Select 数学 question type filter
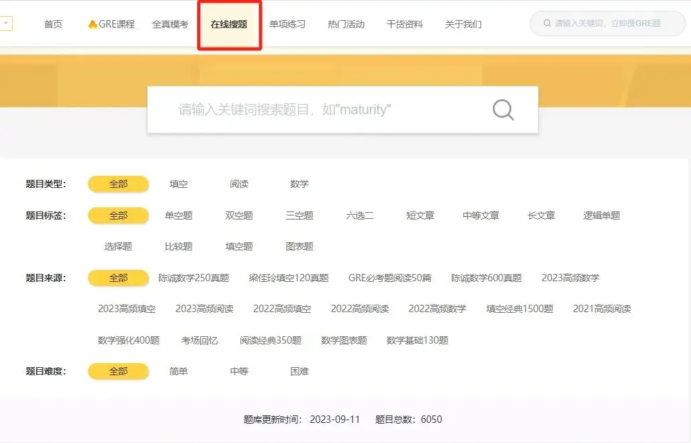Image resolution: width=691 pixels, height=443 pixels. pyautogui.click(x=300, y=184)
